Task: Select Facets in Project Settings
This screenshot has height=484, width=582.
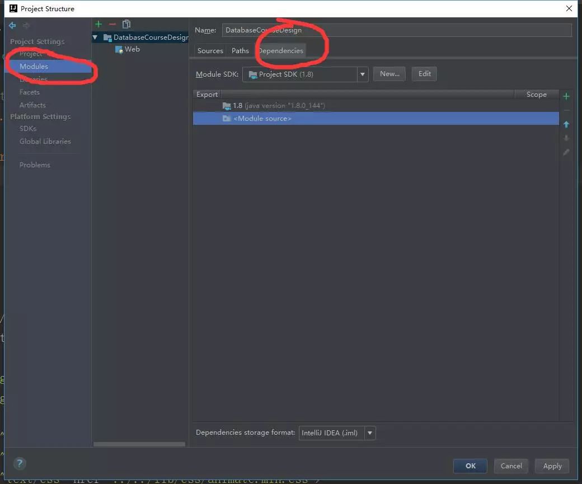Action: (29, 92)
